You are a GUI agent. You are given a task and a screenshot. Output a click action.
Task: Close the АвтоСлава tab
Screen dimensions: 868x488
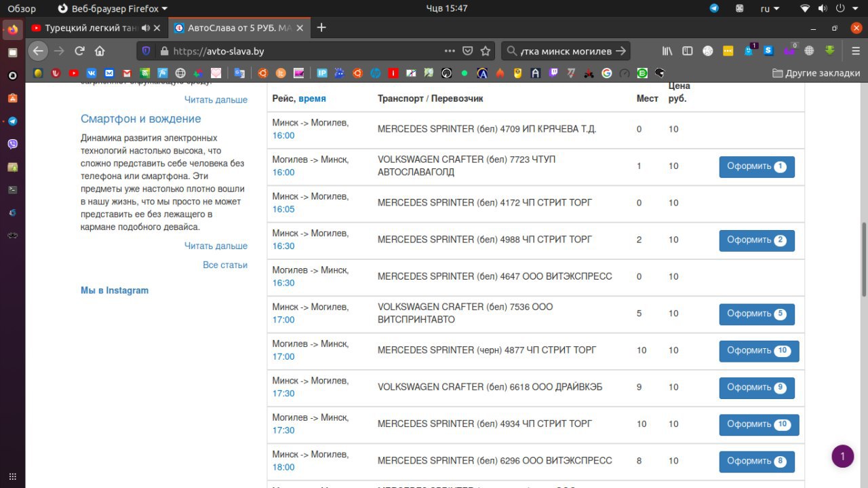click(x=300, y=28)
